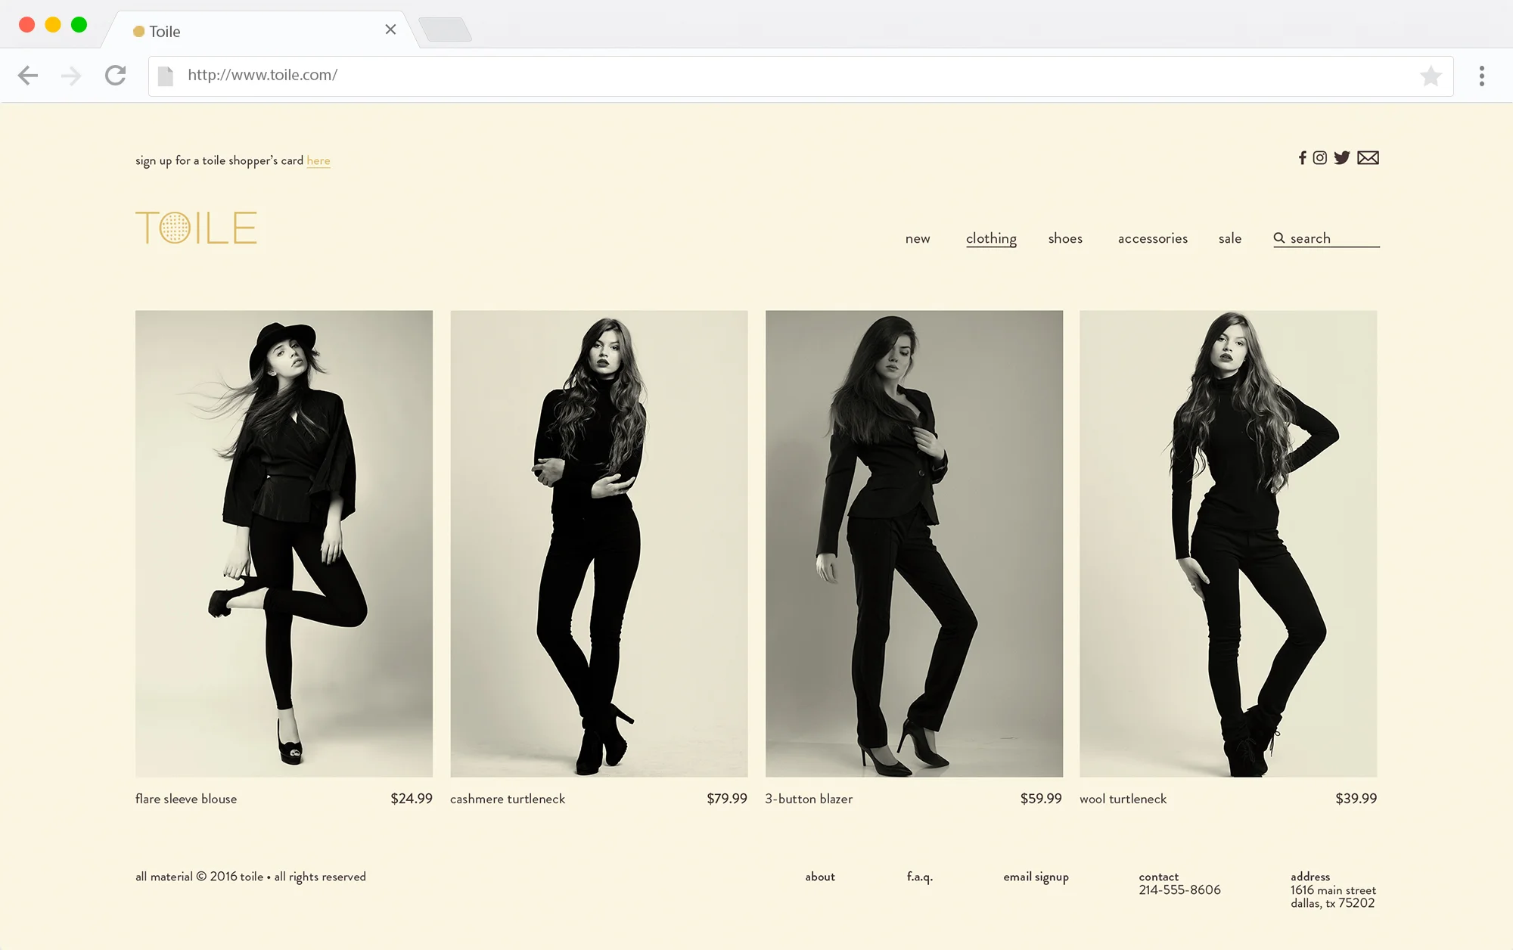The image size is (1513, 950).
Task: Open the accessories section
Action: (x=1152, y=238)
